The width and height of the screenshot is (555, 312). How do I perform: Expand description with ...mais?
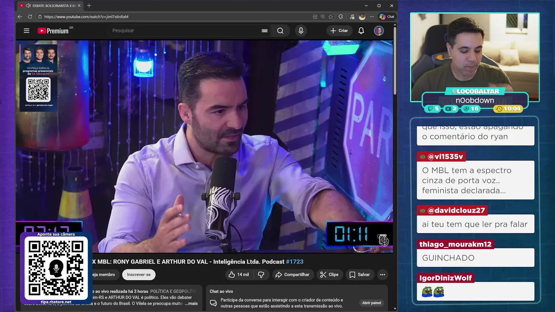click(x=191, y=304)
